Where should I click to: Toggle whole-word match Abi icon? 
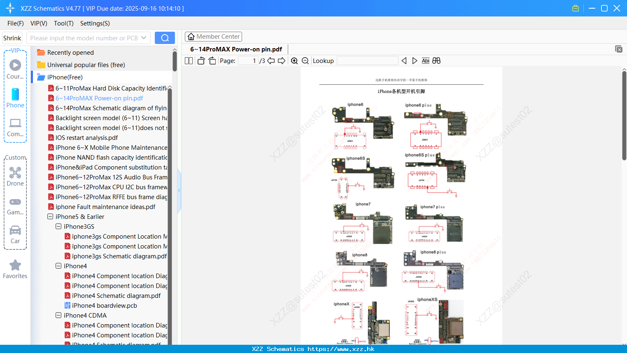(426, 60)
